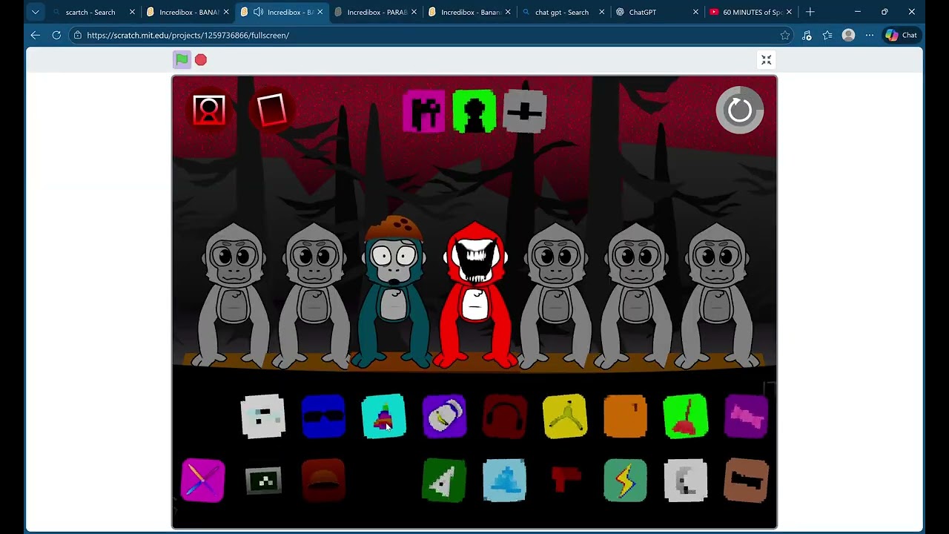Stop the project with the red stop button
Image resolution: width=949 pixels, height=534 pixels.
201,59
